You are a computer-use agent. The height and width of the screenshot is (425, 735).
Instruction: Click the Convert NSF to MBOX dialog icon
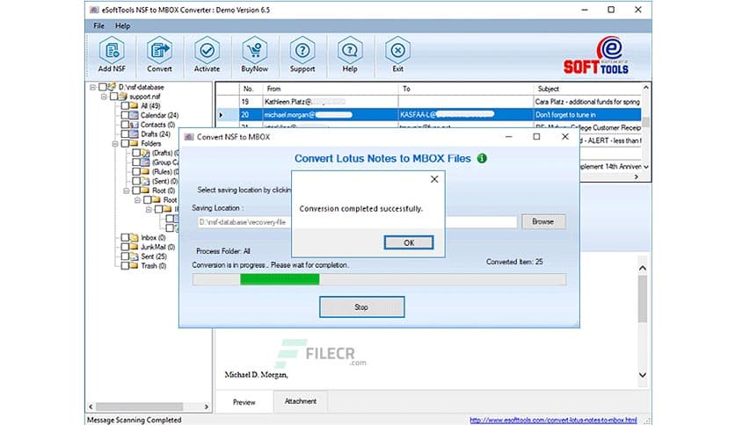pos(189,137)
